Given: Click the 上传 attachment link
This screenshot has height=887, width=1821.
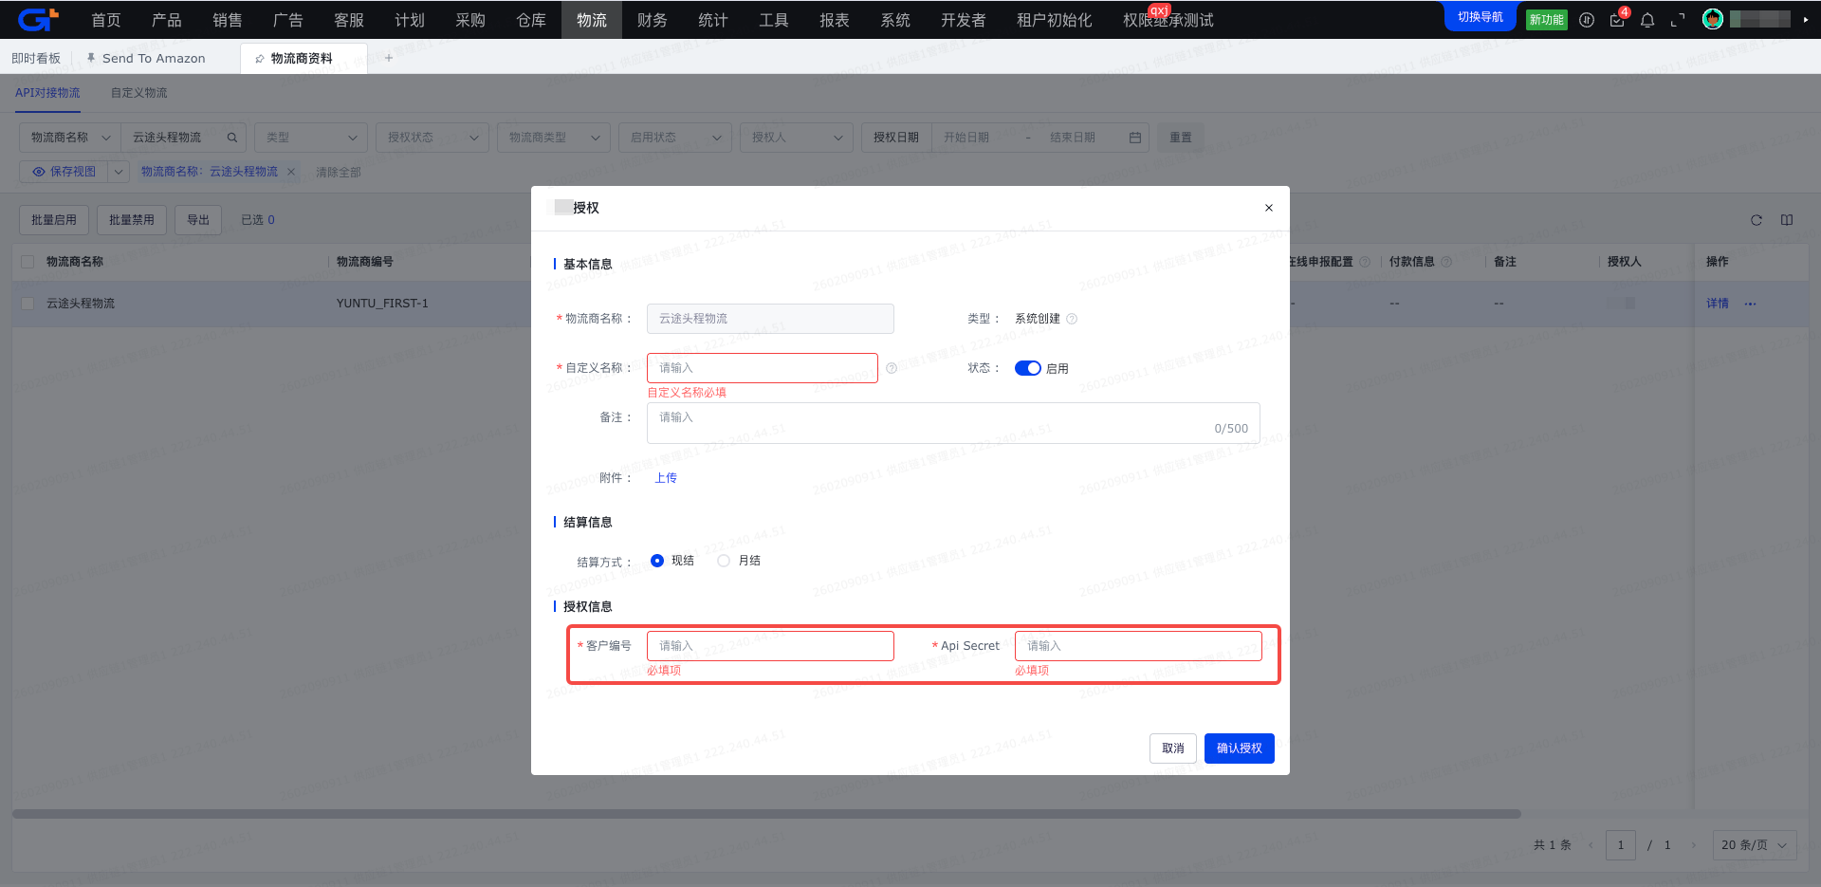Looking at the screenshot, I should click(x=666, y=478).
